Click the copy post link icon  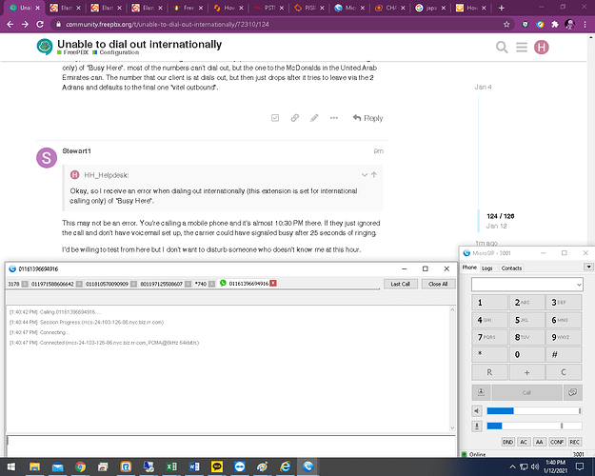[x=294, y=118]
